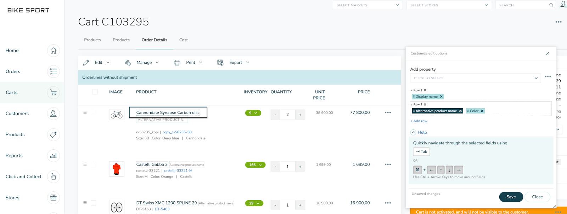The height and width of the screenshot is (214, 567).
Task: Decrease quantity for Cannondale Synapse
Action: [x=275, y=115]
